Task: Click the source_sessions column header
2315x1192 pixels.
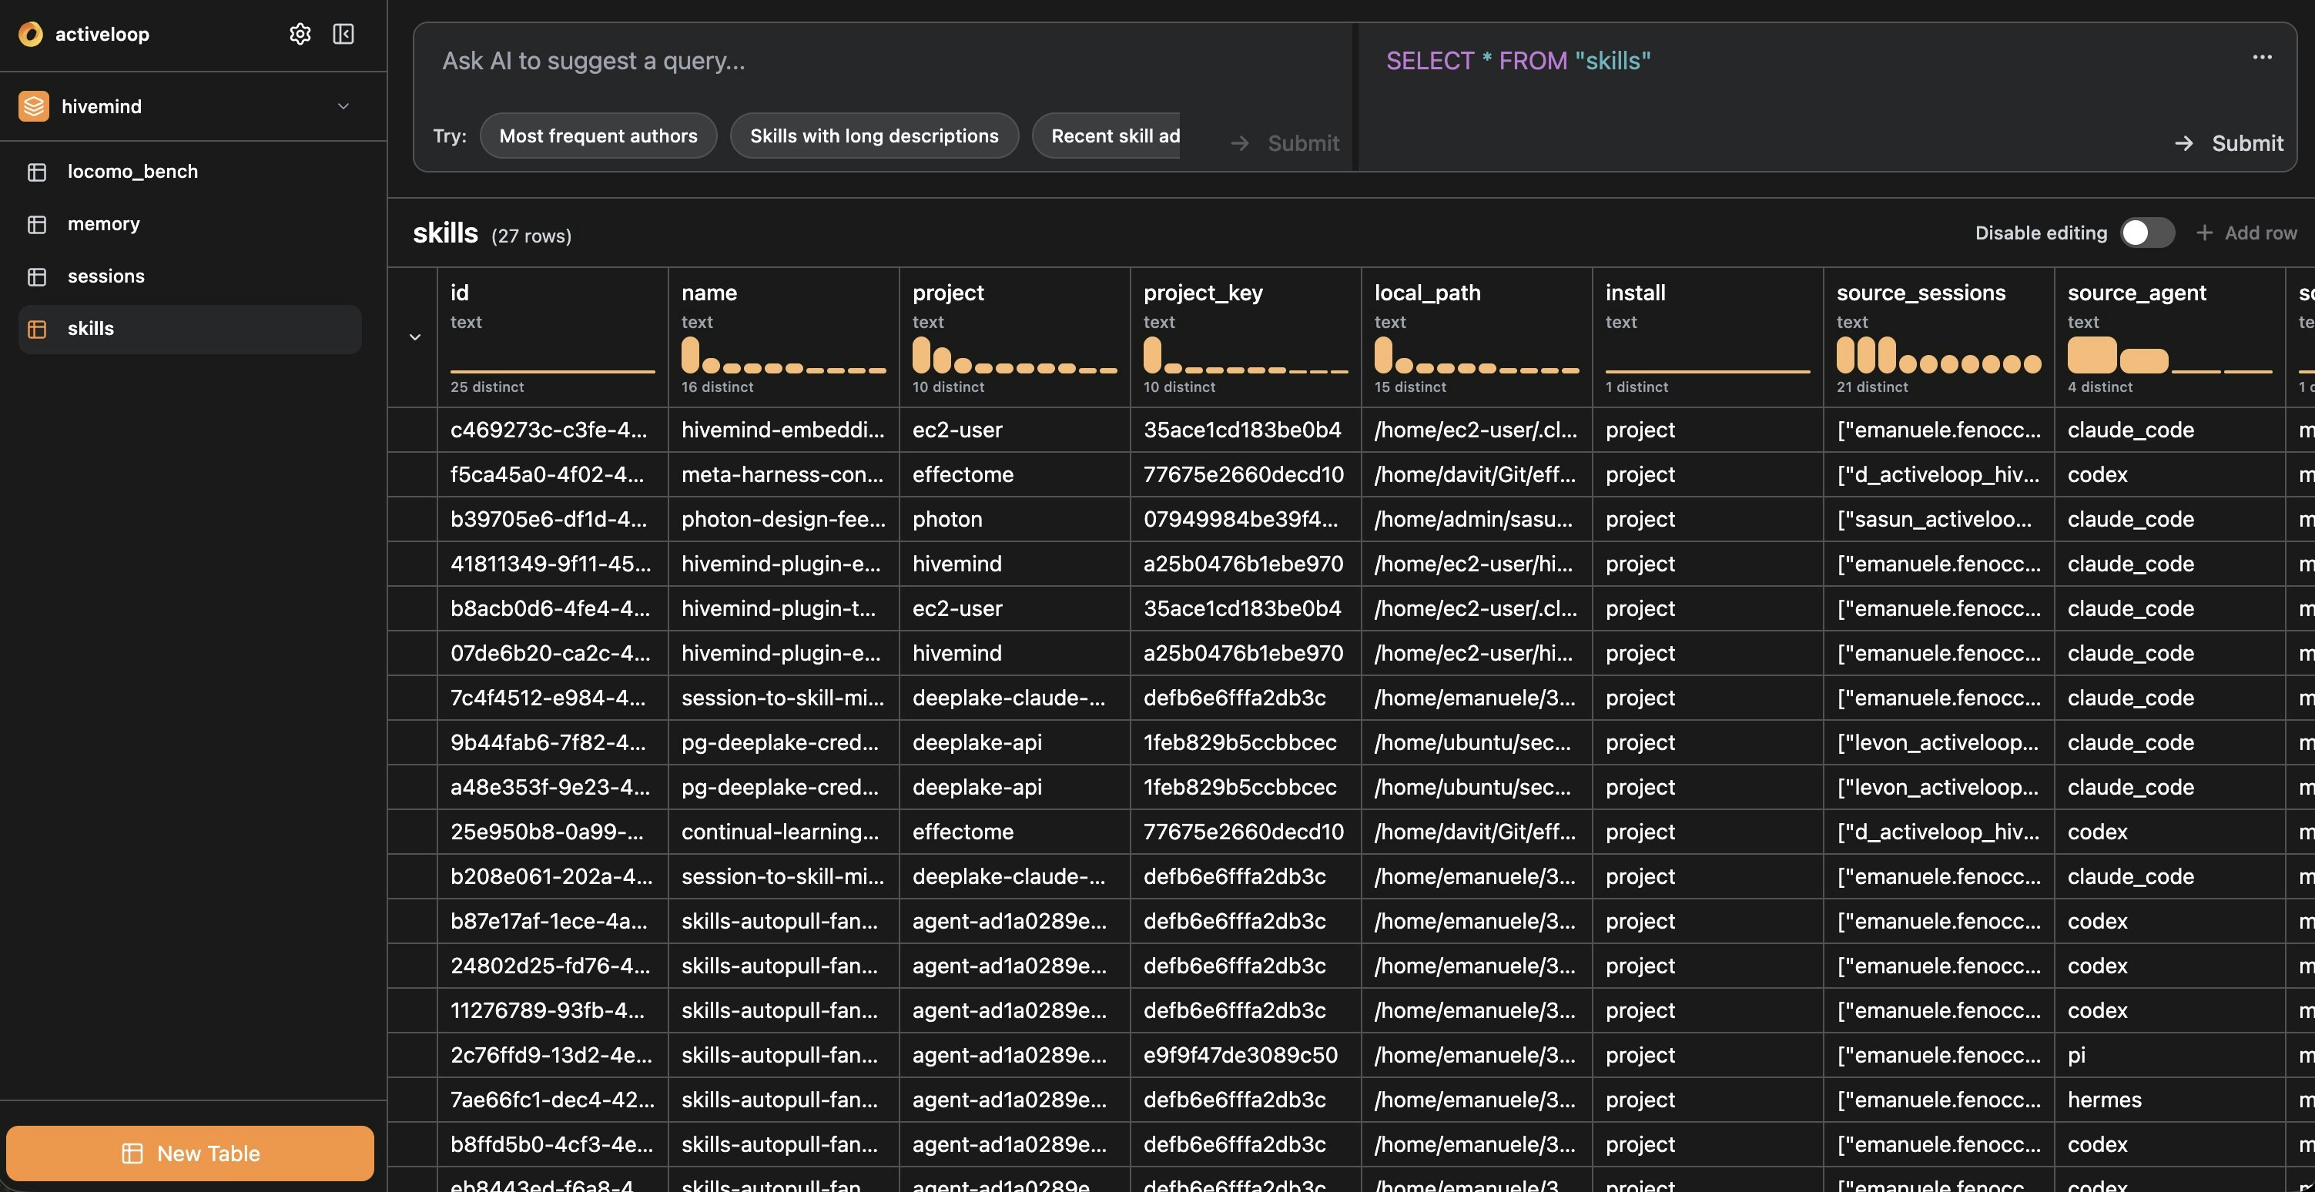Action: (x=1938, y=337)
